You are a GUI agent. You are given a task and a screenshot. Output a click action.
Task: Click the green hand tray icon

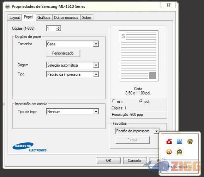click(190, 142)
